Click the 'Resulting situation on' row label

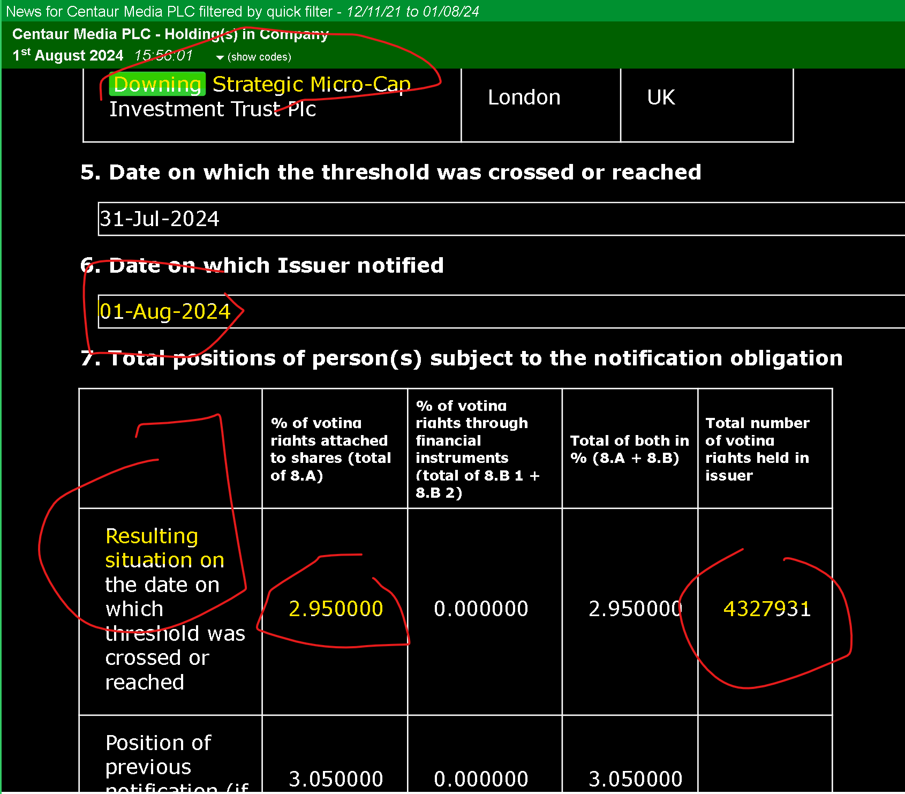(x=164, y=548)
